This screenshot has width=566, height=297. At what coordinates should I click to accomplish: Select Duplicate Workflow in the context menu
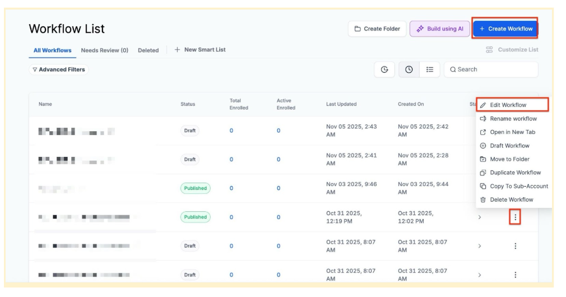click(515, 173)
